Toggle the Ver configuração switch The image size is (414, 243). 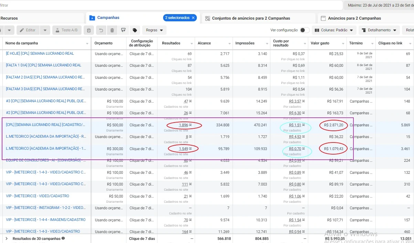click(305, 30)
